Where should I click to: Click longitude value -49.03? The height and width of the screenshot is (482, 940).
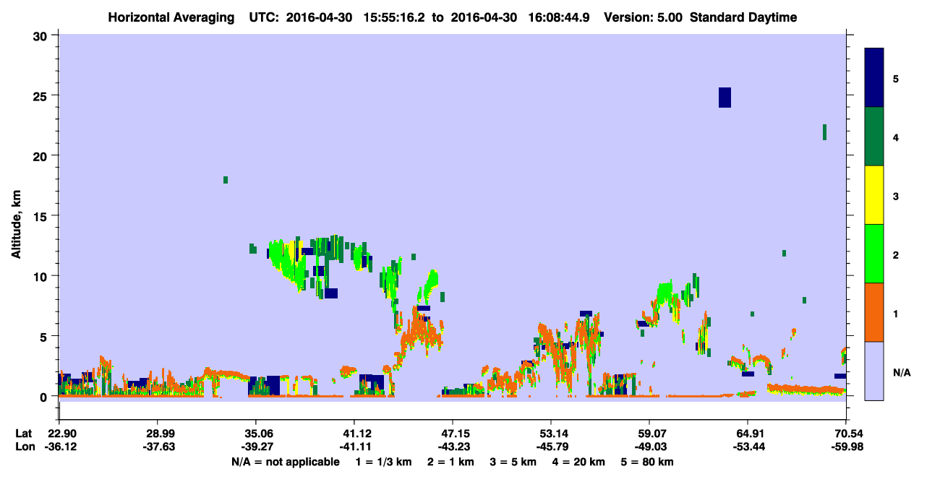coord(649,447)
